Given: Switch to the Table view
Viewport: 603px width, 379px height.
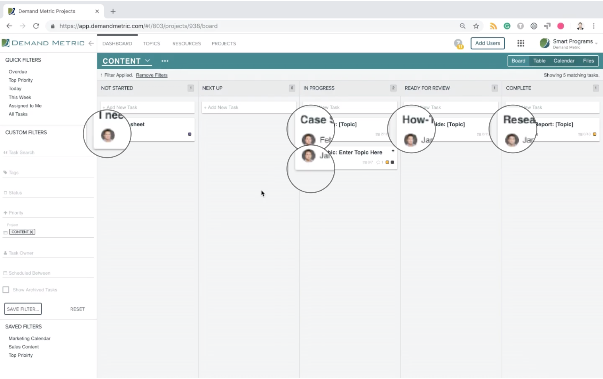Looking at the screenshot, I should [539, 61].
